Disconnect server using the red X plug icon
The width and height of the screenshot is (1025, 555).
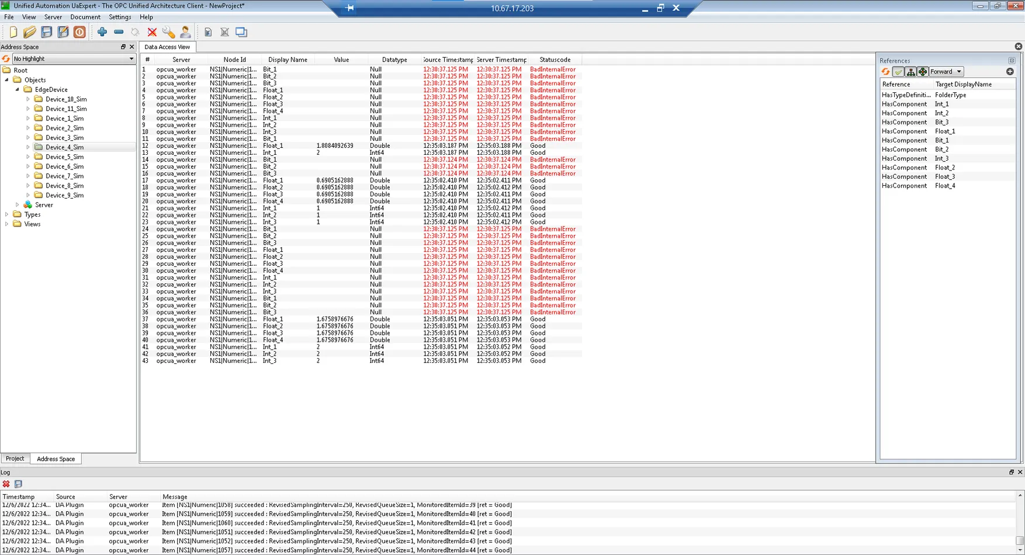coord(152,32)
